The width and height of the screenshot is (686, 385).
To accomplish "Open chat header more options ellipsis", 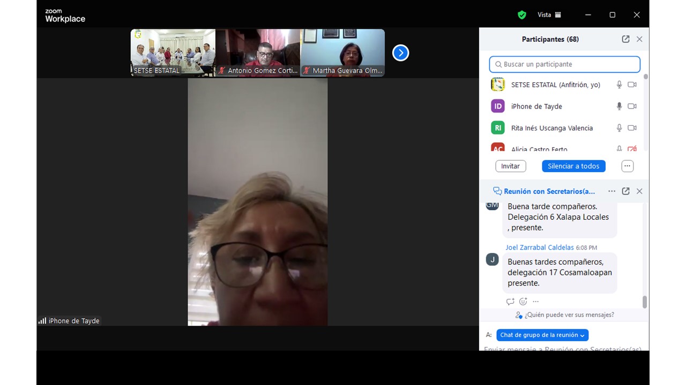I will pyautogui.click(x=612, y=191).
